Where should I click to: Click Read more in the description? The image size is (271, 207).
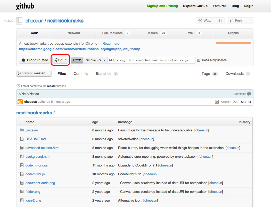[111, 44]
